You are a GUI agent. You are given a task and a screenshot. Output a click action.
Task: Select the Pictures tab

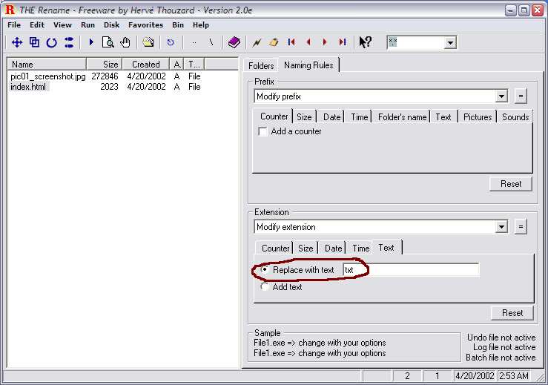point(478,117)
